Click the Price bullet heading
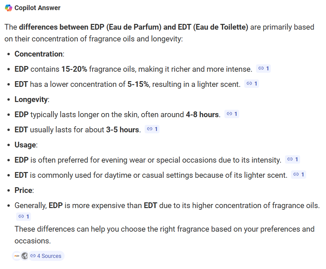This screenshot has height=269, width=326. [x=24, y=190]
